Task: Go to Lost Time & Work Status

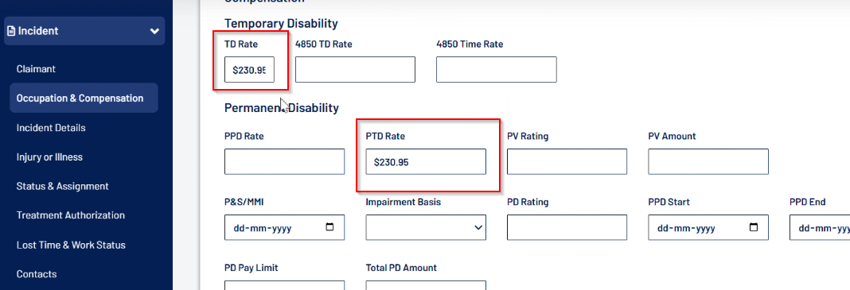Action: pyautogui.click(x=71, y=245)
